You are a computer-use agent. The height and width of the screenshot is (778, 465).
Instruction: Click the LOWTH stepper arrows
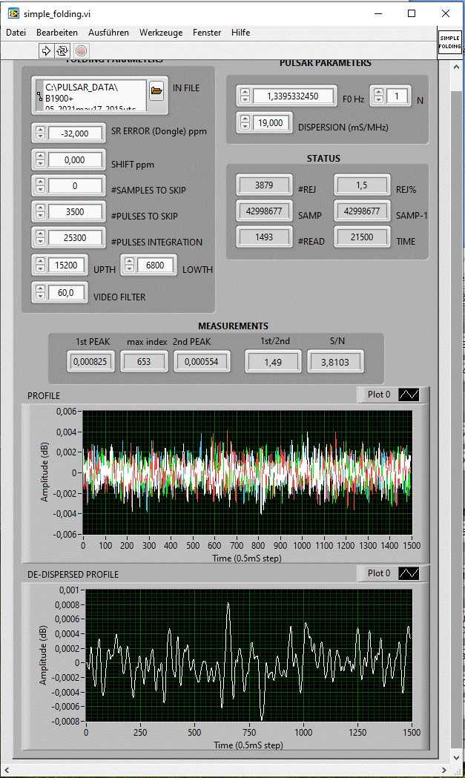pos(130,265)
